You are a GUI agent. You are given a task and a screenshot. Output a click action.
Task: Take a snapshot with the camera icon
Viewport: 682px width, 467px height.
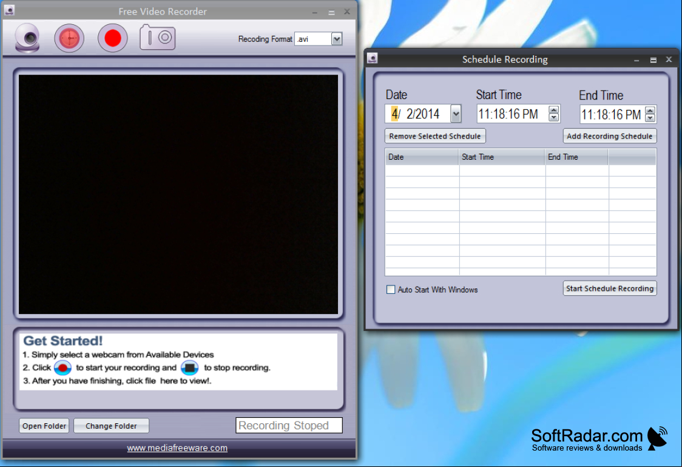157,38
